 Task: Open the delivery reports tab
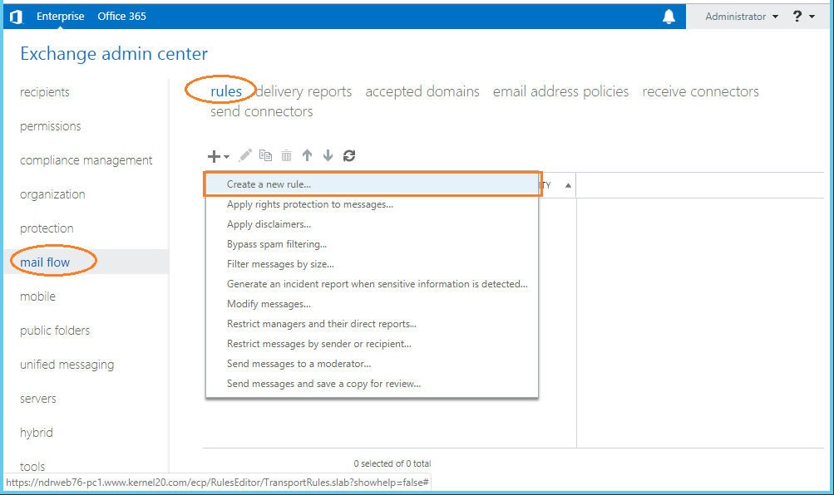click(x=303, y=91)
